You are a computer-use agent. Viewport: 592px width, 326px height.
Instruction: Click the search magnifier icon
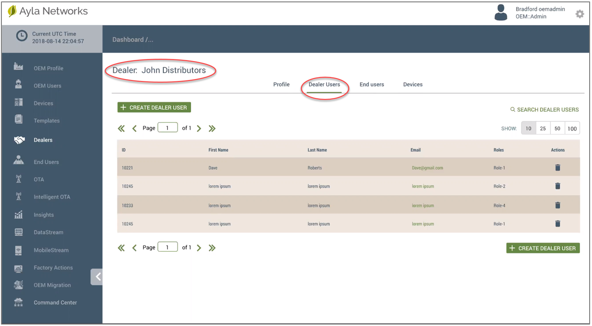click(513, 110)
